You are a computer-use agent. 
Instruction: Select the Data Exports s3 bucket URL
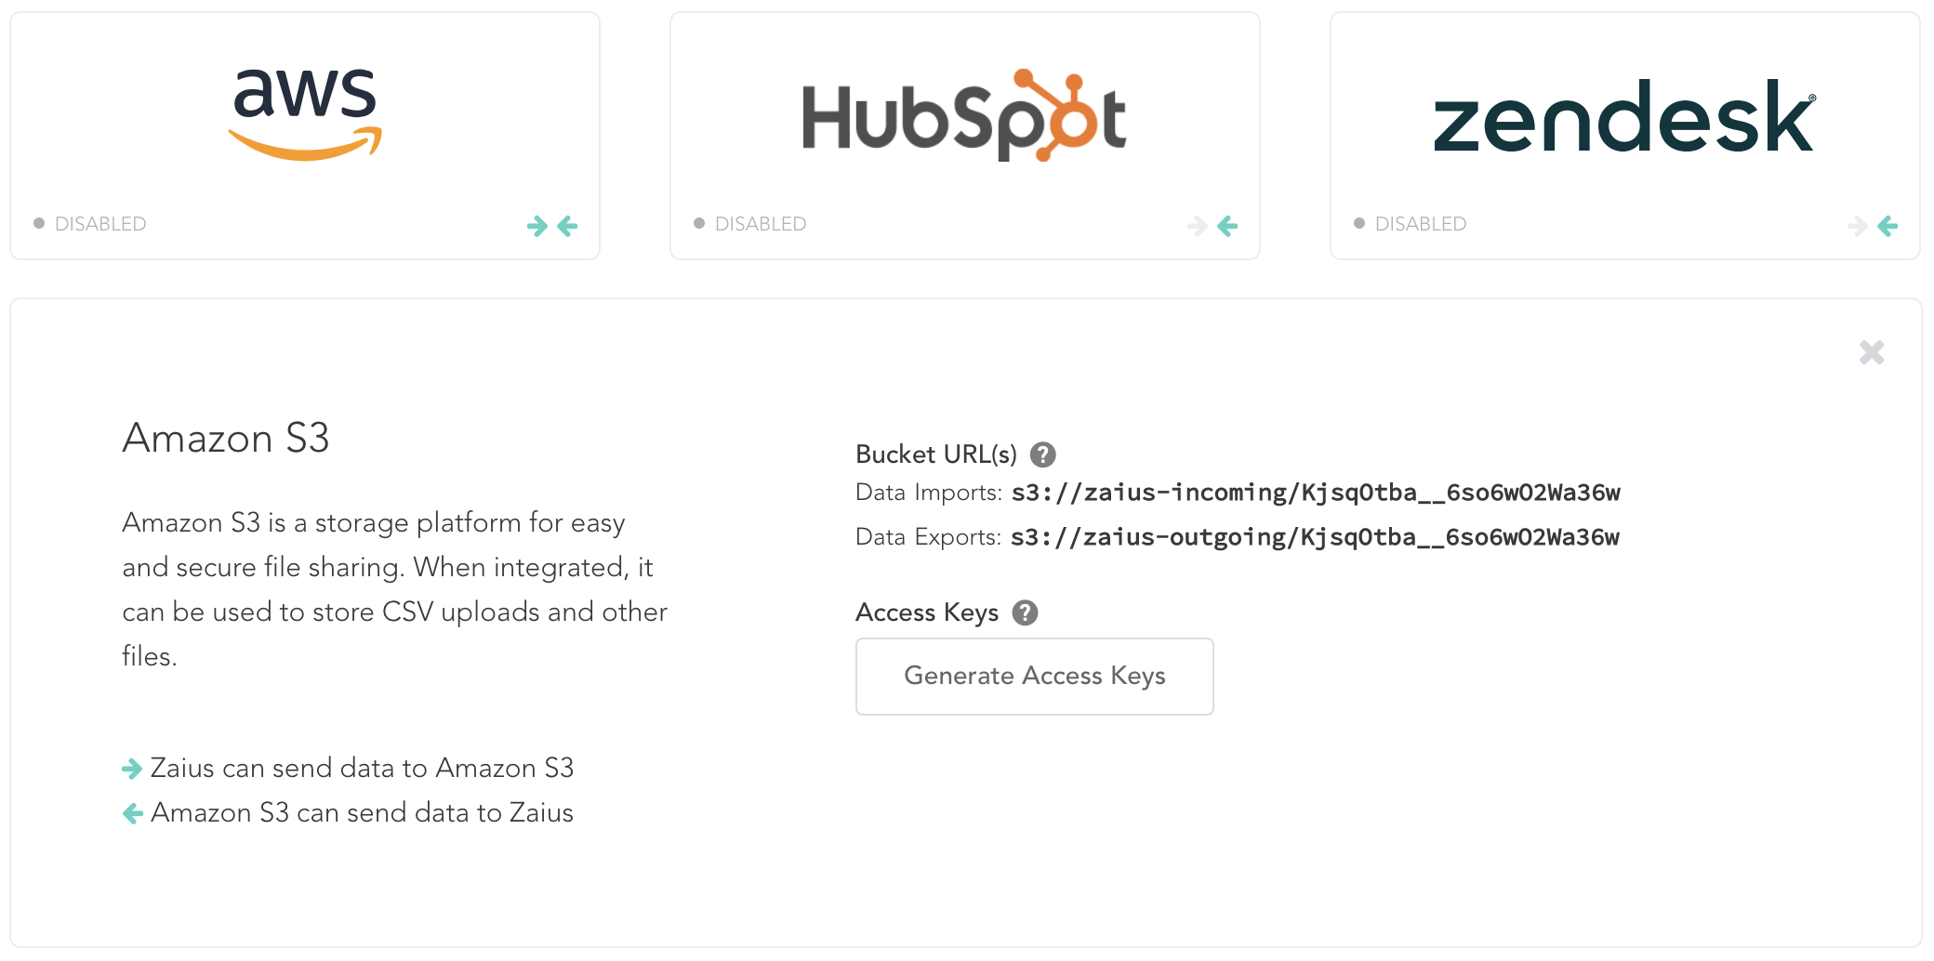1315,537
